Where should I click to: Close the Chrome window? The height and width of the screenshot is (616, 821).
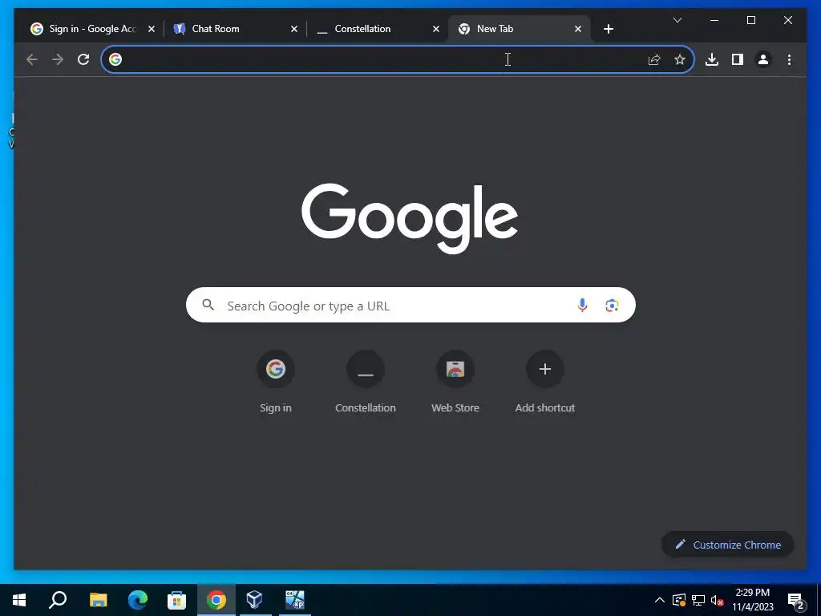[787, 20]
